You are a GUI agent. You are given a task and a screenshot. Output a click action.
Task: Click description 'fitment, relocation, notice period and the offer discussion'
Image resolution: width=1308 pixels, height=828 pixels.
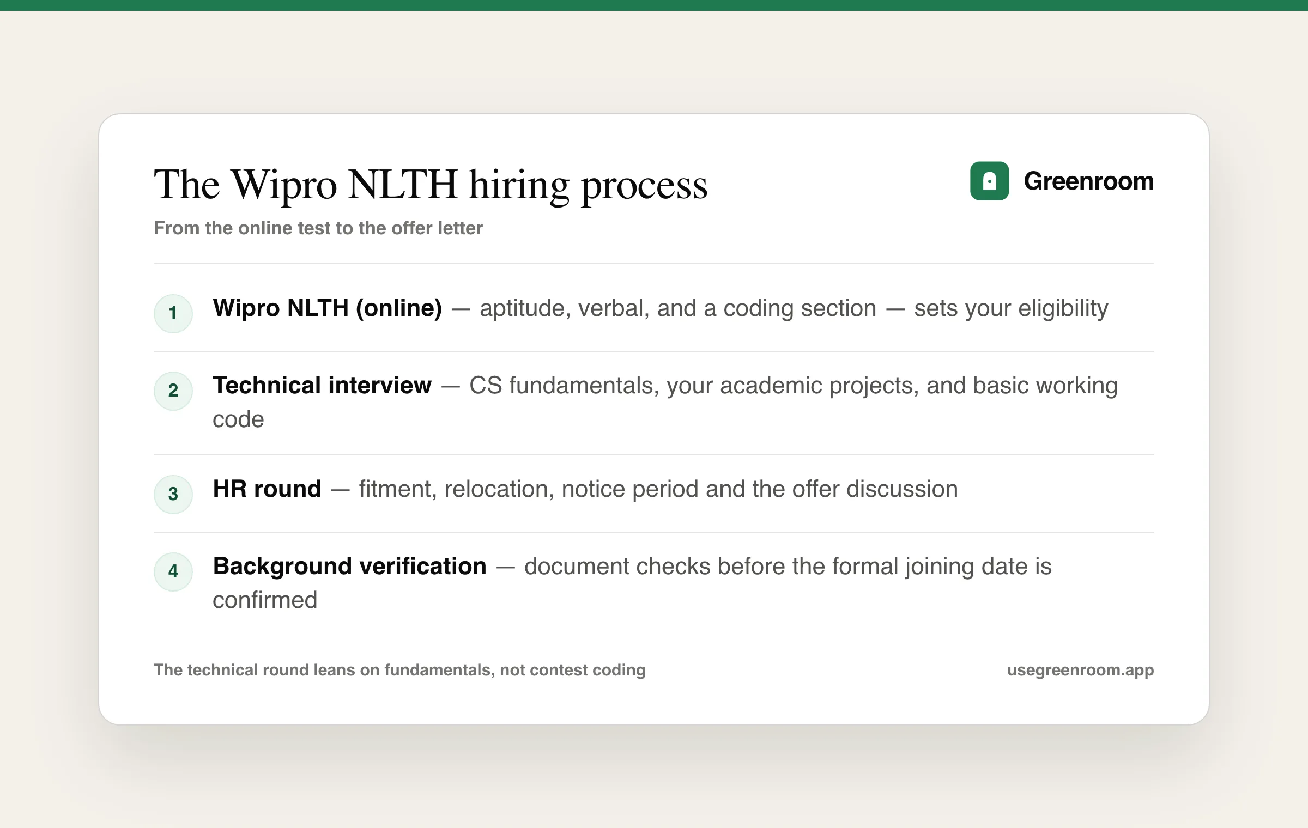click(x=658, y=489)
